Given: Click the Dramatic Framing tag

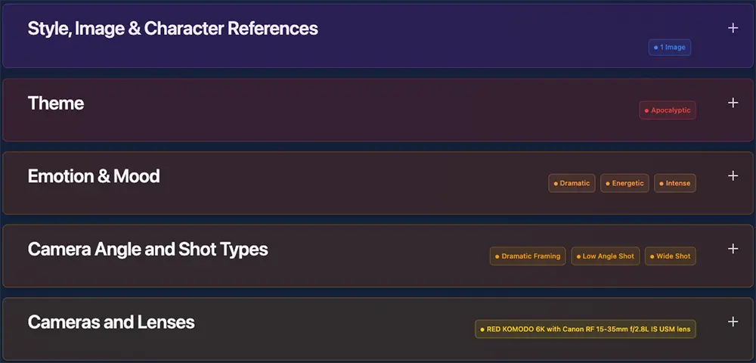Looking at the screenshot, I should 528,256.
